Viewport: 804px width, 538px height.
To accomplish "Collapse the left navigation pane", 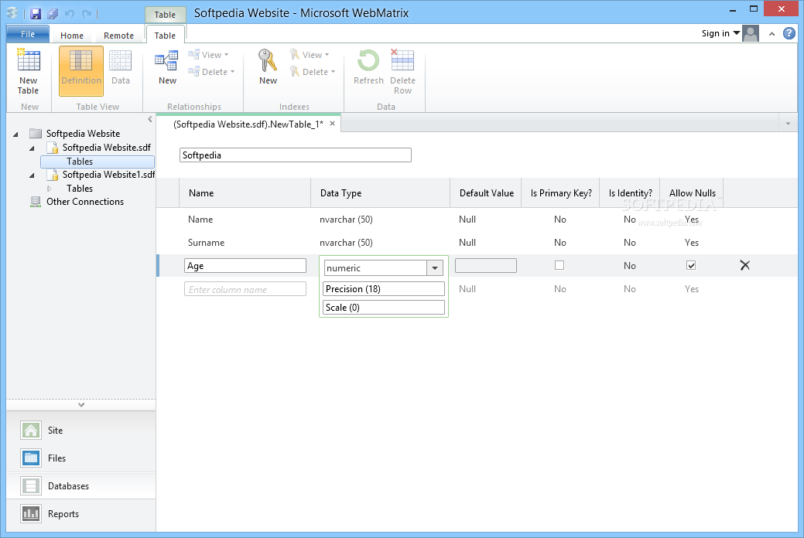I will 149,119.
